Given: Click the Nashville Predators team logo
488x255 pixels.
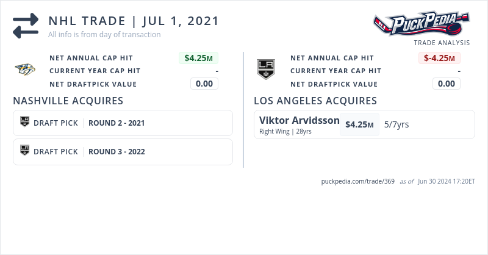Looking at the screenshot, I should 25,70.
